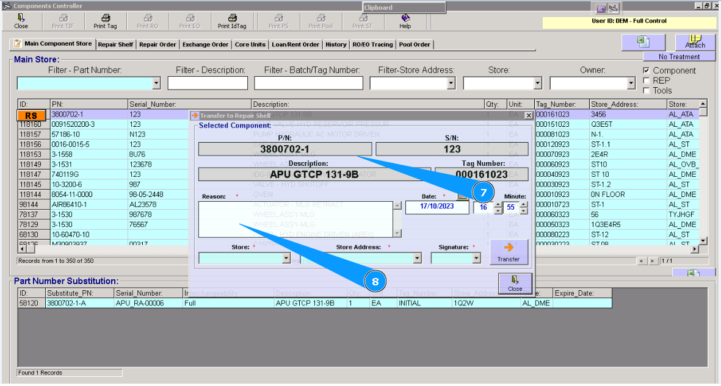Click the Substitute_PN column header

point(79,293)
